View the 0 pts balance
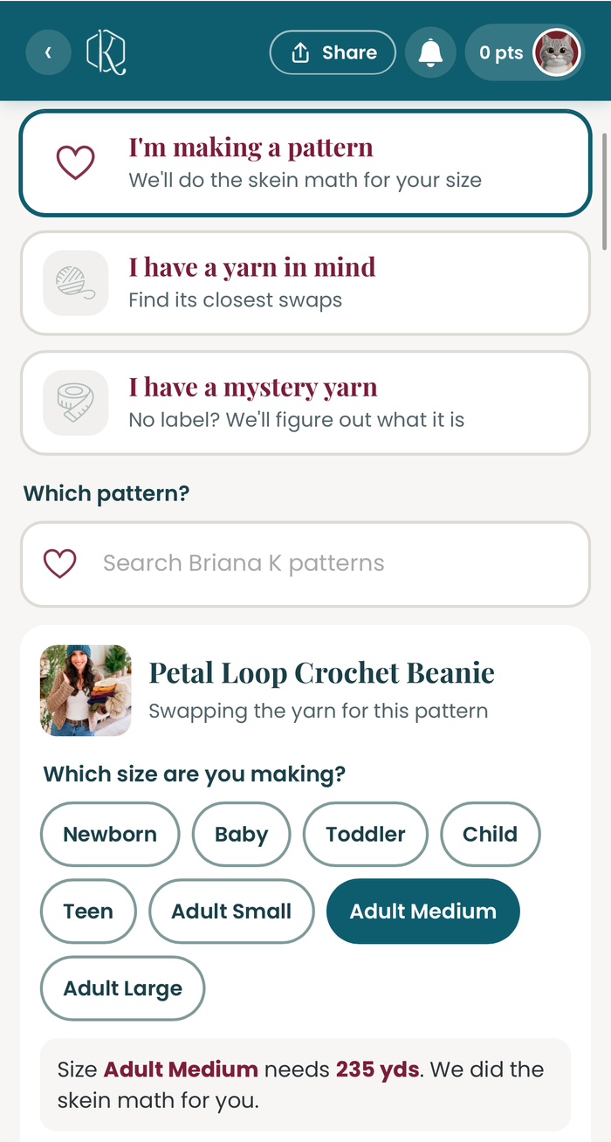 coord(501,53)
